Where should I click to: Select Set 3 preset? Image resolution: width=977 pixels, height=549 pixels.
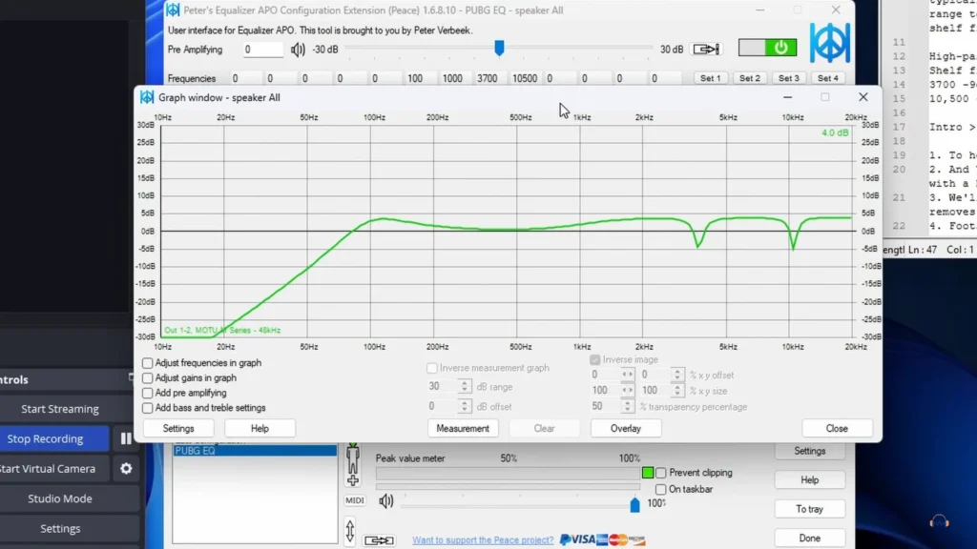pyautogui.click(x=789, y=78)
